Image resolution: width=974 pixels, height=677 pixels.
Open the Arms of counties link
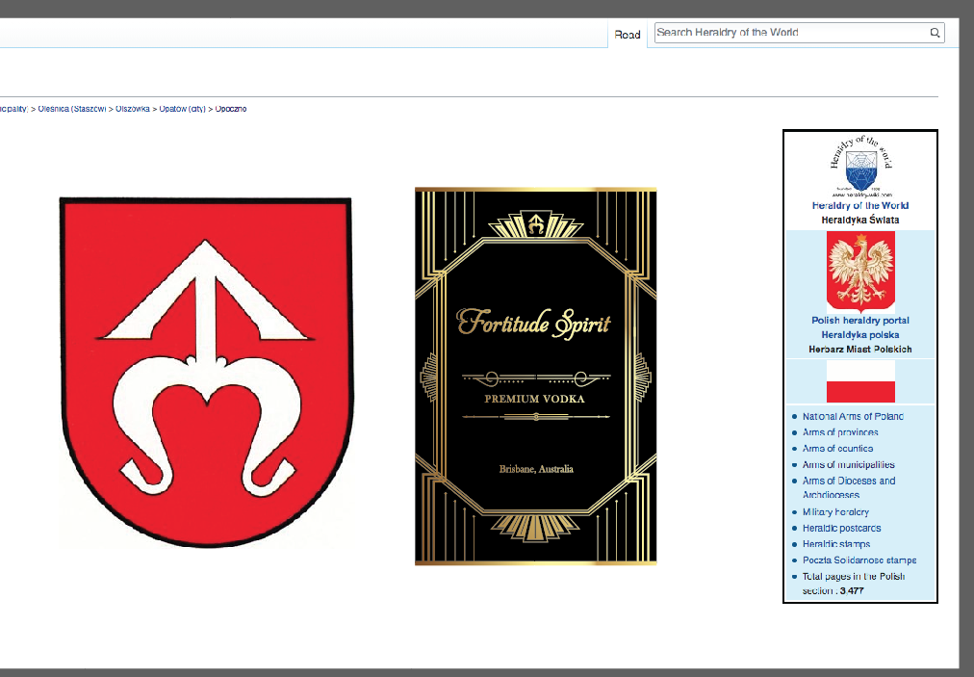click(837, 449)
